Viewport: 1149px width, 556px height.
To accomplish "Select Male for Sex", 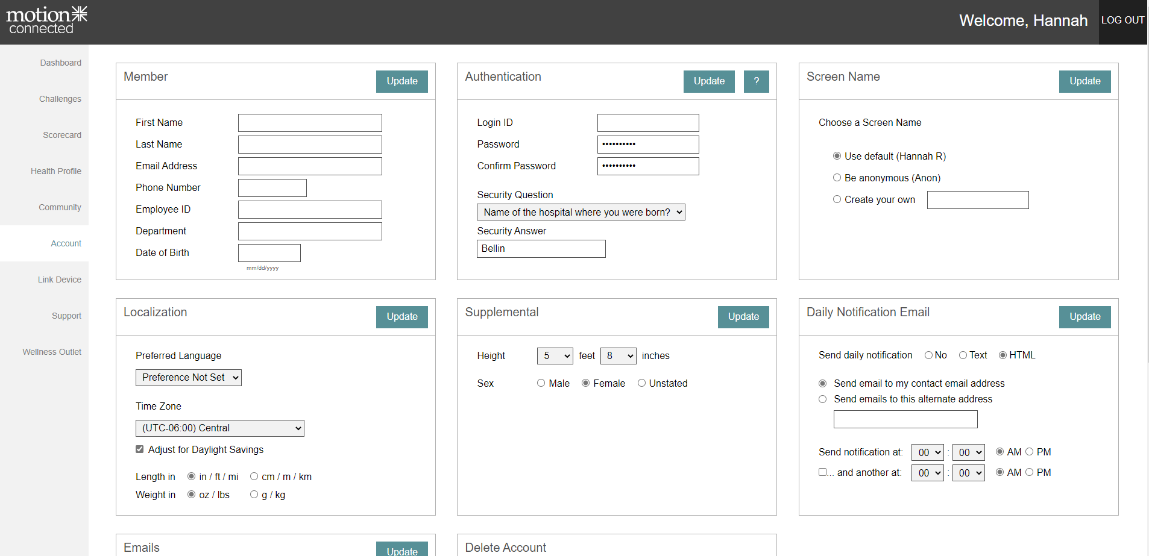I will tap(541, 383).
